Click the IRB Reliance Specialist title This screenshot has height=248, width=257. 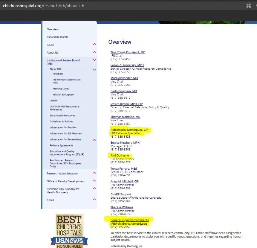tap(126, 133)
